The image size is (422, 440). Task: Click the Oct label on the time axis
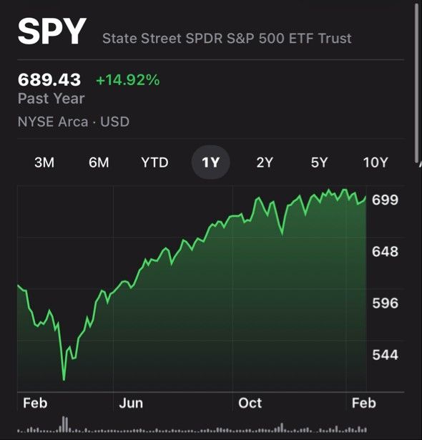[x=250, y=404]
